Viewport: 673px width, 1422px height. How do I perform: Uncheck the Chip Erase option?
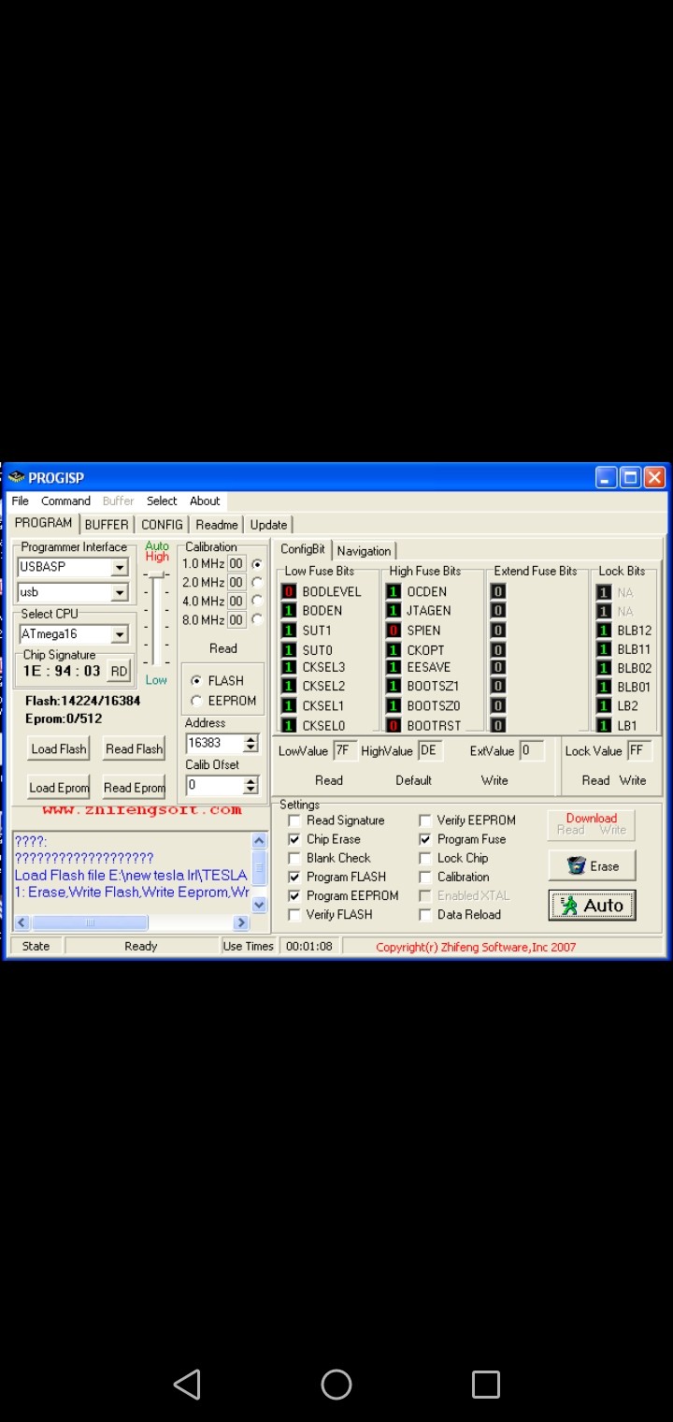[x=294, y=839]
